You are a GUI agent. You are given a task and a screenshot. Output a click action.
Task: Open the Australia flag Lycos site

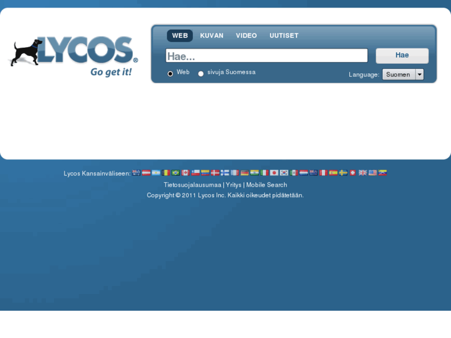click(136, 172)
